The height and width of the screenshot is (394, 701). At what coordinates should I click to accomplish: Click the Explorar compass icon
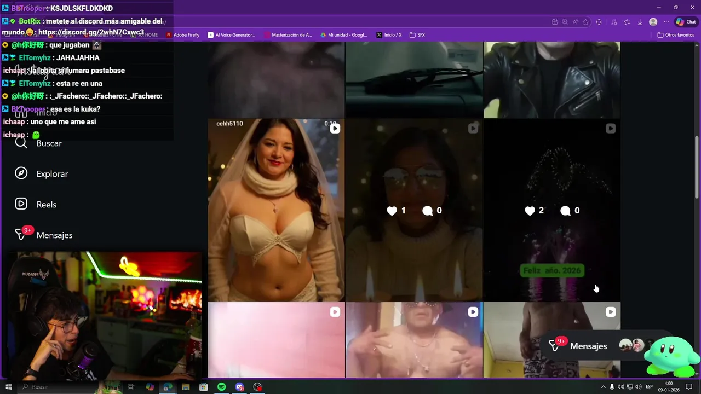[21, 173]
